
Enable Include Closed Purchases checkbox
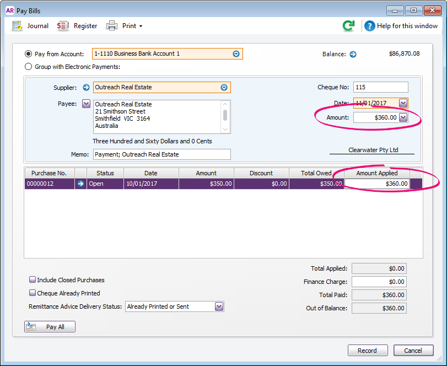click(33, 280)
